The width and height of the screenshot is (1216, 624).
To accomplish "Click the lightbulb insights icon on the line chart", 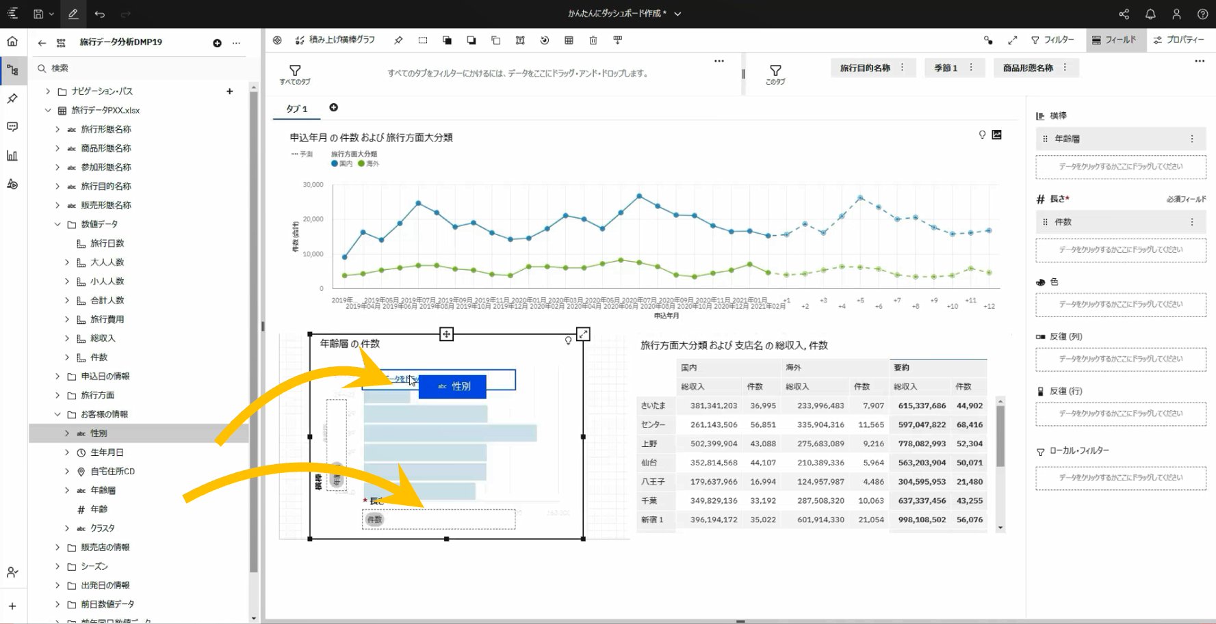I will (983, 135).
